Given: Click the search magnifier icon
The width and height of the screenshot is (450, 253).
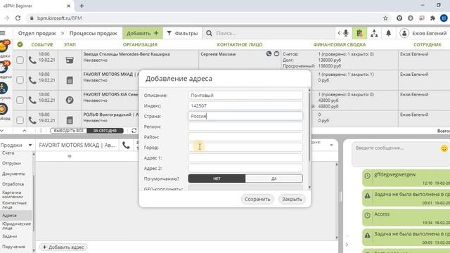Looking at the screenshot, I should (210, 33).
